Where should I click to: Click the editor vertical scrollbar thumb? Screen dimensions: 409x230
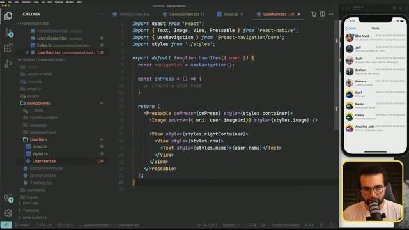click(x=336, y=75)
